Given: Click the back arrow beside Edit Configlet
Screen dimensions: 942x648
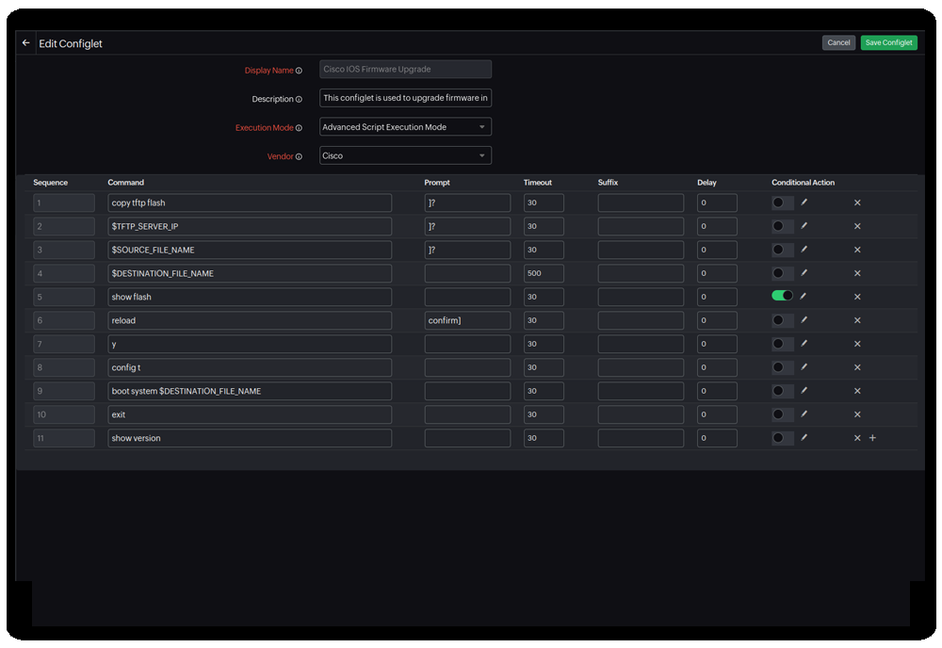Looking at the screenshot, I should point(26,43).
